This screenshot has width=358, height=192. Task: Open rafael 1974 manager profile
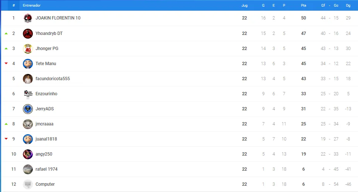(47, 169)
